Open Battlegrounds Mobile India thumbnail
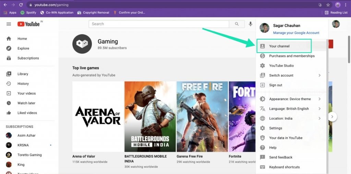This screenshot has height=174, width=351. click(150, 117)
